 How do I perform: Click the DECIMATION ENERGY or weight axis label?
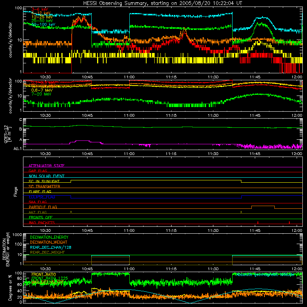(6, 249)
